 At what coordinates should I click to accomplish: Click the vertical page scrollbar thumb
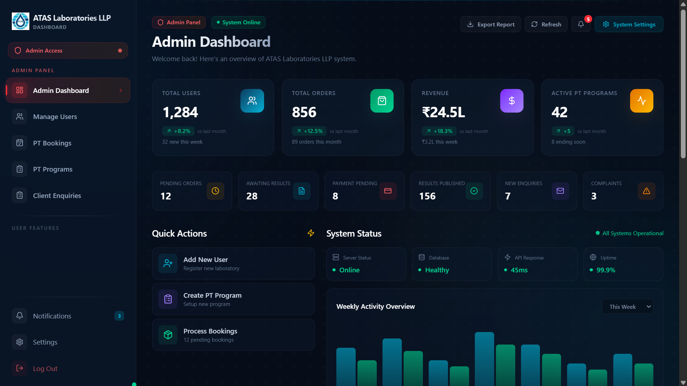(x=683, y=84)
